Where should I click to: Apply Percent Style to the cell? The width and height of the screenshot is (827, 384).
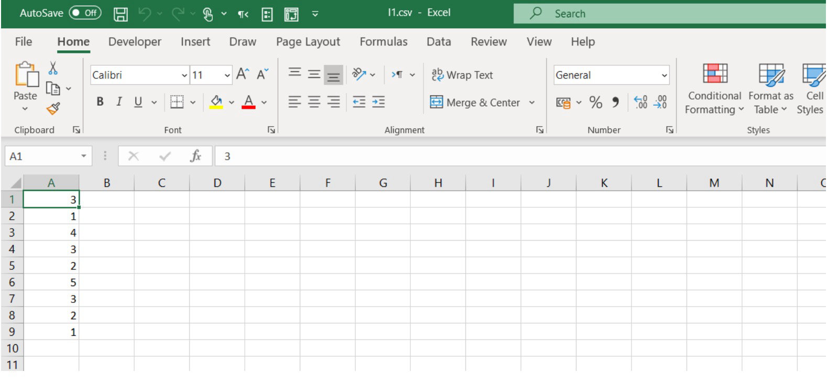(595, 103)
